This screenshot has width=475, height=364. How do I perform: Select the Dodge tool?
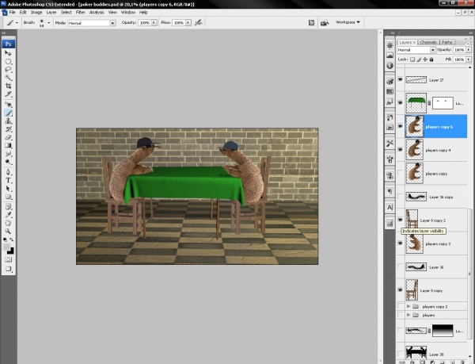pos(8,162)
